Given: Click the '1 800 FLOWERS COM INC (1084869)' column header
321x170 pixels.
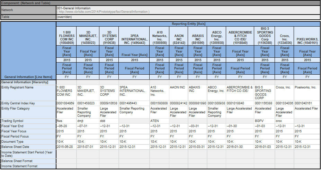Looking at the screenshot, I should coord(66,36).
